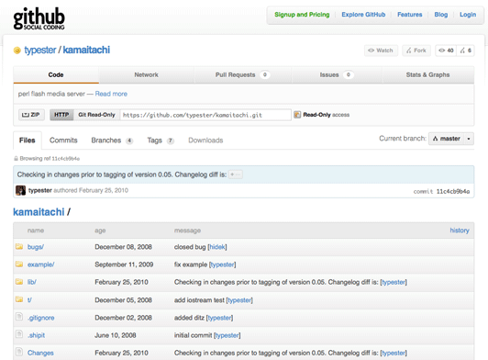Open the bugs/ directory
The image size is (488, 360).
click(36, 247)
